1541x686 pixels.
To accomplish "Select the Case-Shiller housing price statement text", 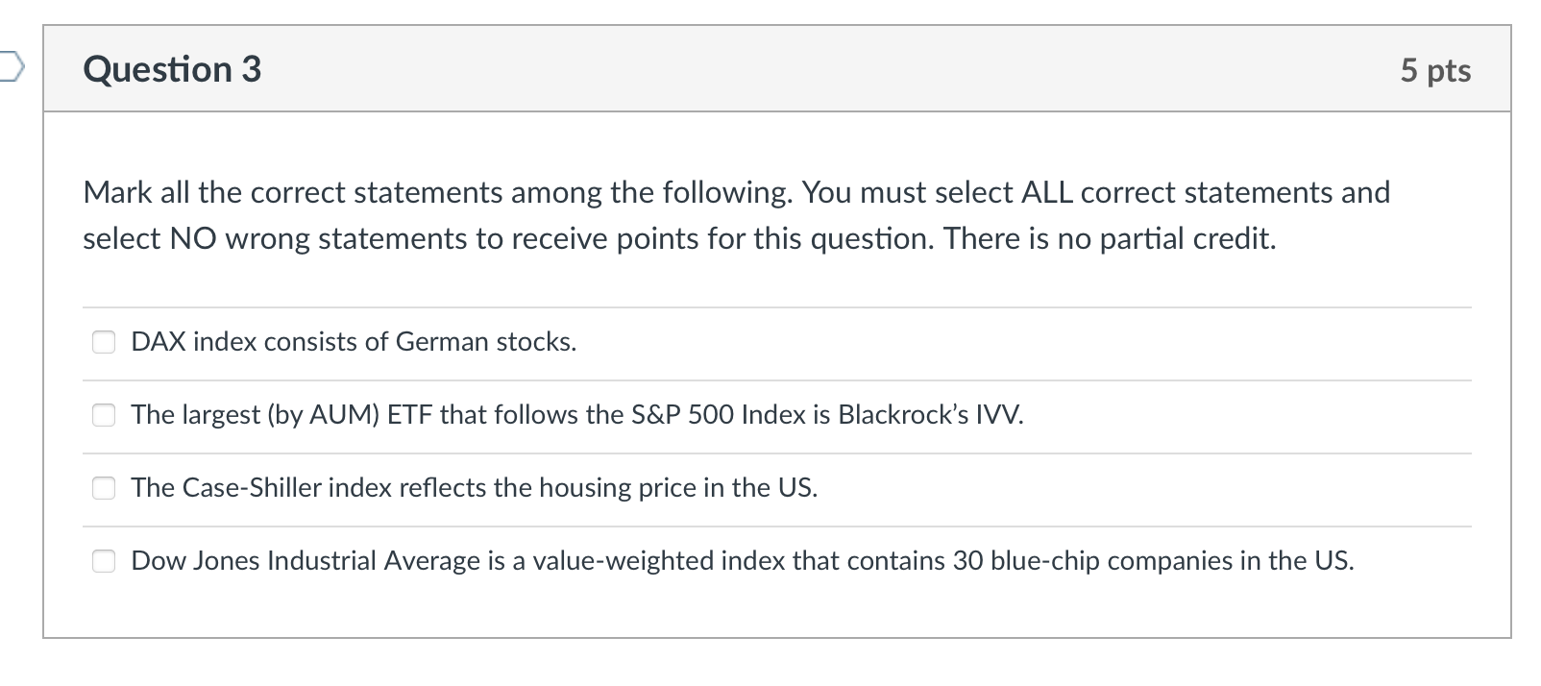I will click(x=475, y=488).
